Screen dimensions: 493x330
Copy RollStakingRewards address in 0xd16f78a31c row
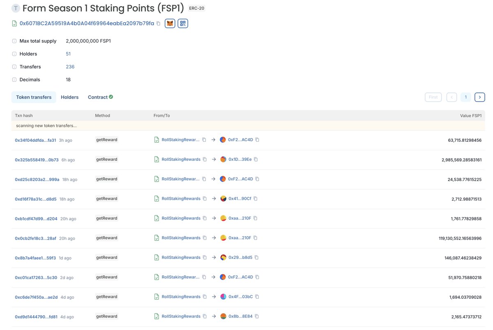[x=205, y=198]
